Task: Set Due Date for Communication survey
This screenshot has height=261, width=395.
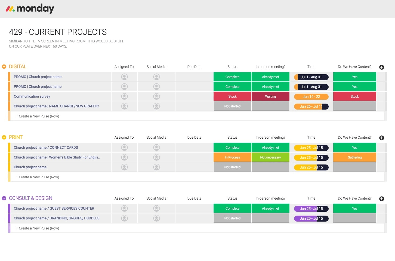Action: [194, 96]
